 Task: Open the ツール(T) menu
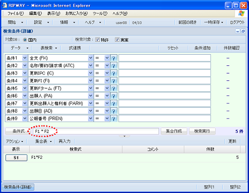point(100,13)
